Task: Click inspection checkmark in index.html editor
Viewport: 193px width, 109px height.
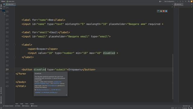Action: [172, 7]
